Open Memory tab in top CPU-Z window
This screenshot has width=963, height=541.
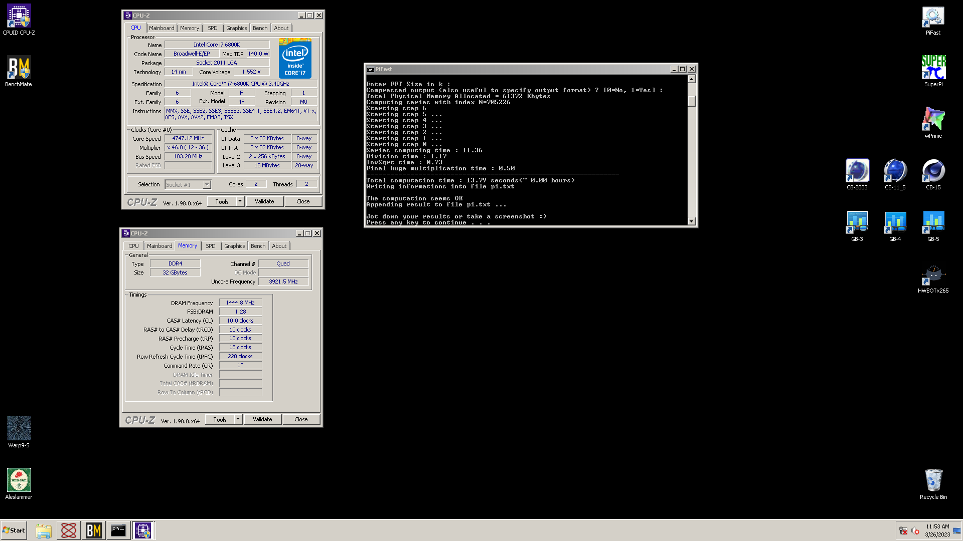190,28
